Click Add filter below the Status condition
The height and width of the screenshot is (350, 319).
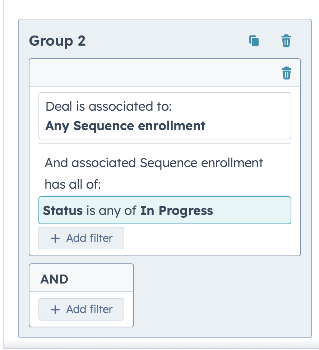(81, 238)
